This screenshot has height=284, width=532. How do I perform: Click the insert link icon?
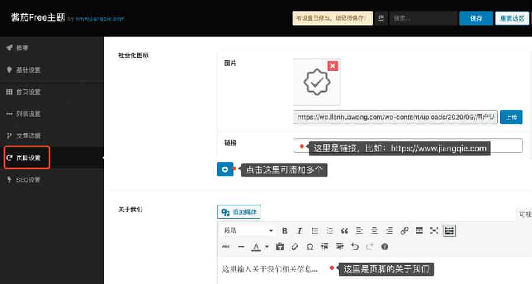coord(404,231)
